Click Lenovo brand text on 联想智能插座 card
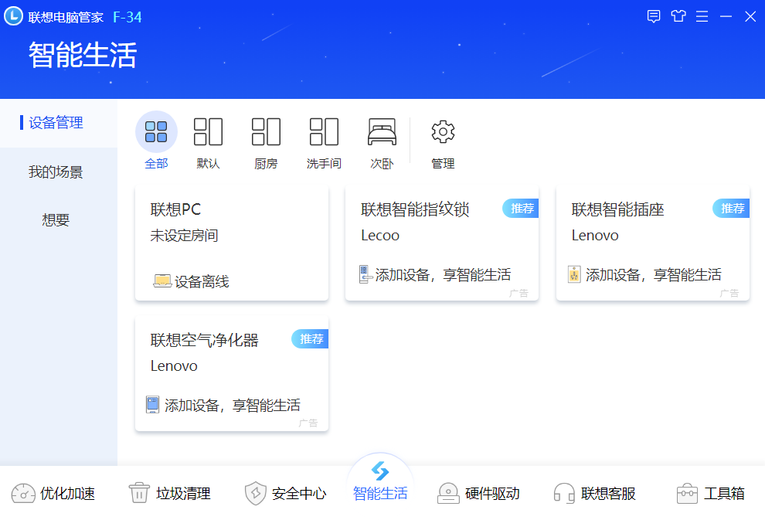Viewport: 765px width, 520px height. pos(595,236)
